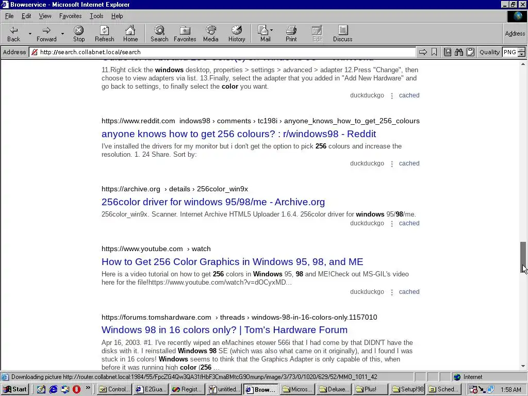Open the YouTube 256 Color Graphics result
528x396 pixels.
tap(233, 261)
